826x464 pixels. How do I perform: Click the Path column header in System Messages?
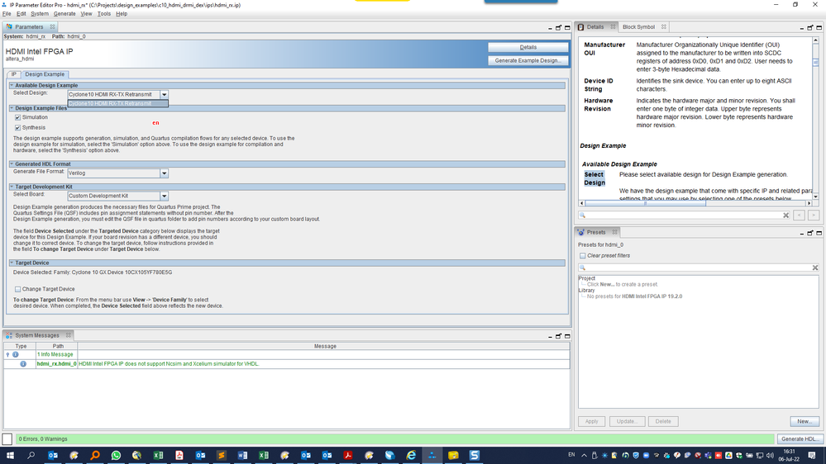click(58, 346)
